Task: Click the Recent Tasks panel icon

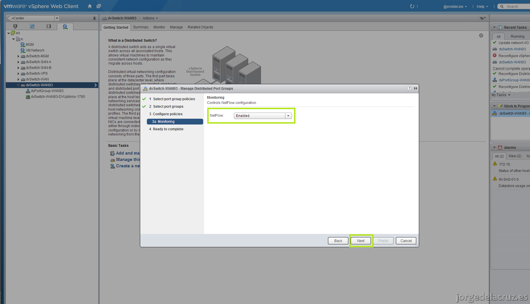Action: (x=500, y=28)
